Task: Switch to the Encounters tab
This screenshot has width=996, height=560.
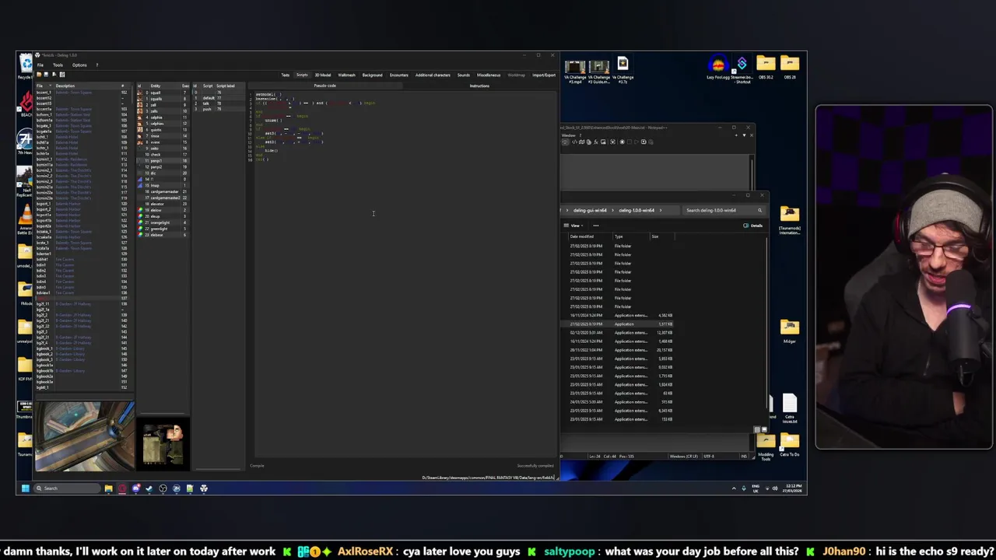Action: (x=399, y=75)
